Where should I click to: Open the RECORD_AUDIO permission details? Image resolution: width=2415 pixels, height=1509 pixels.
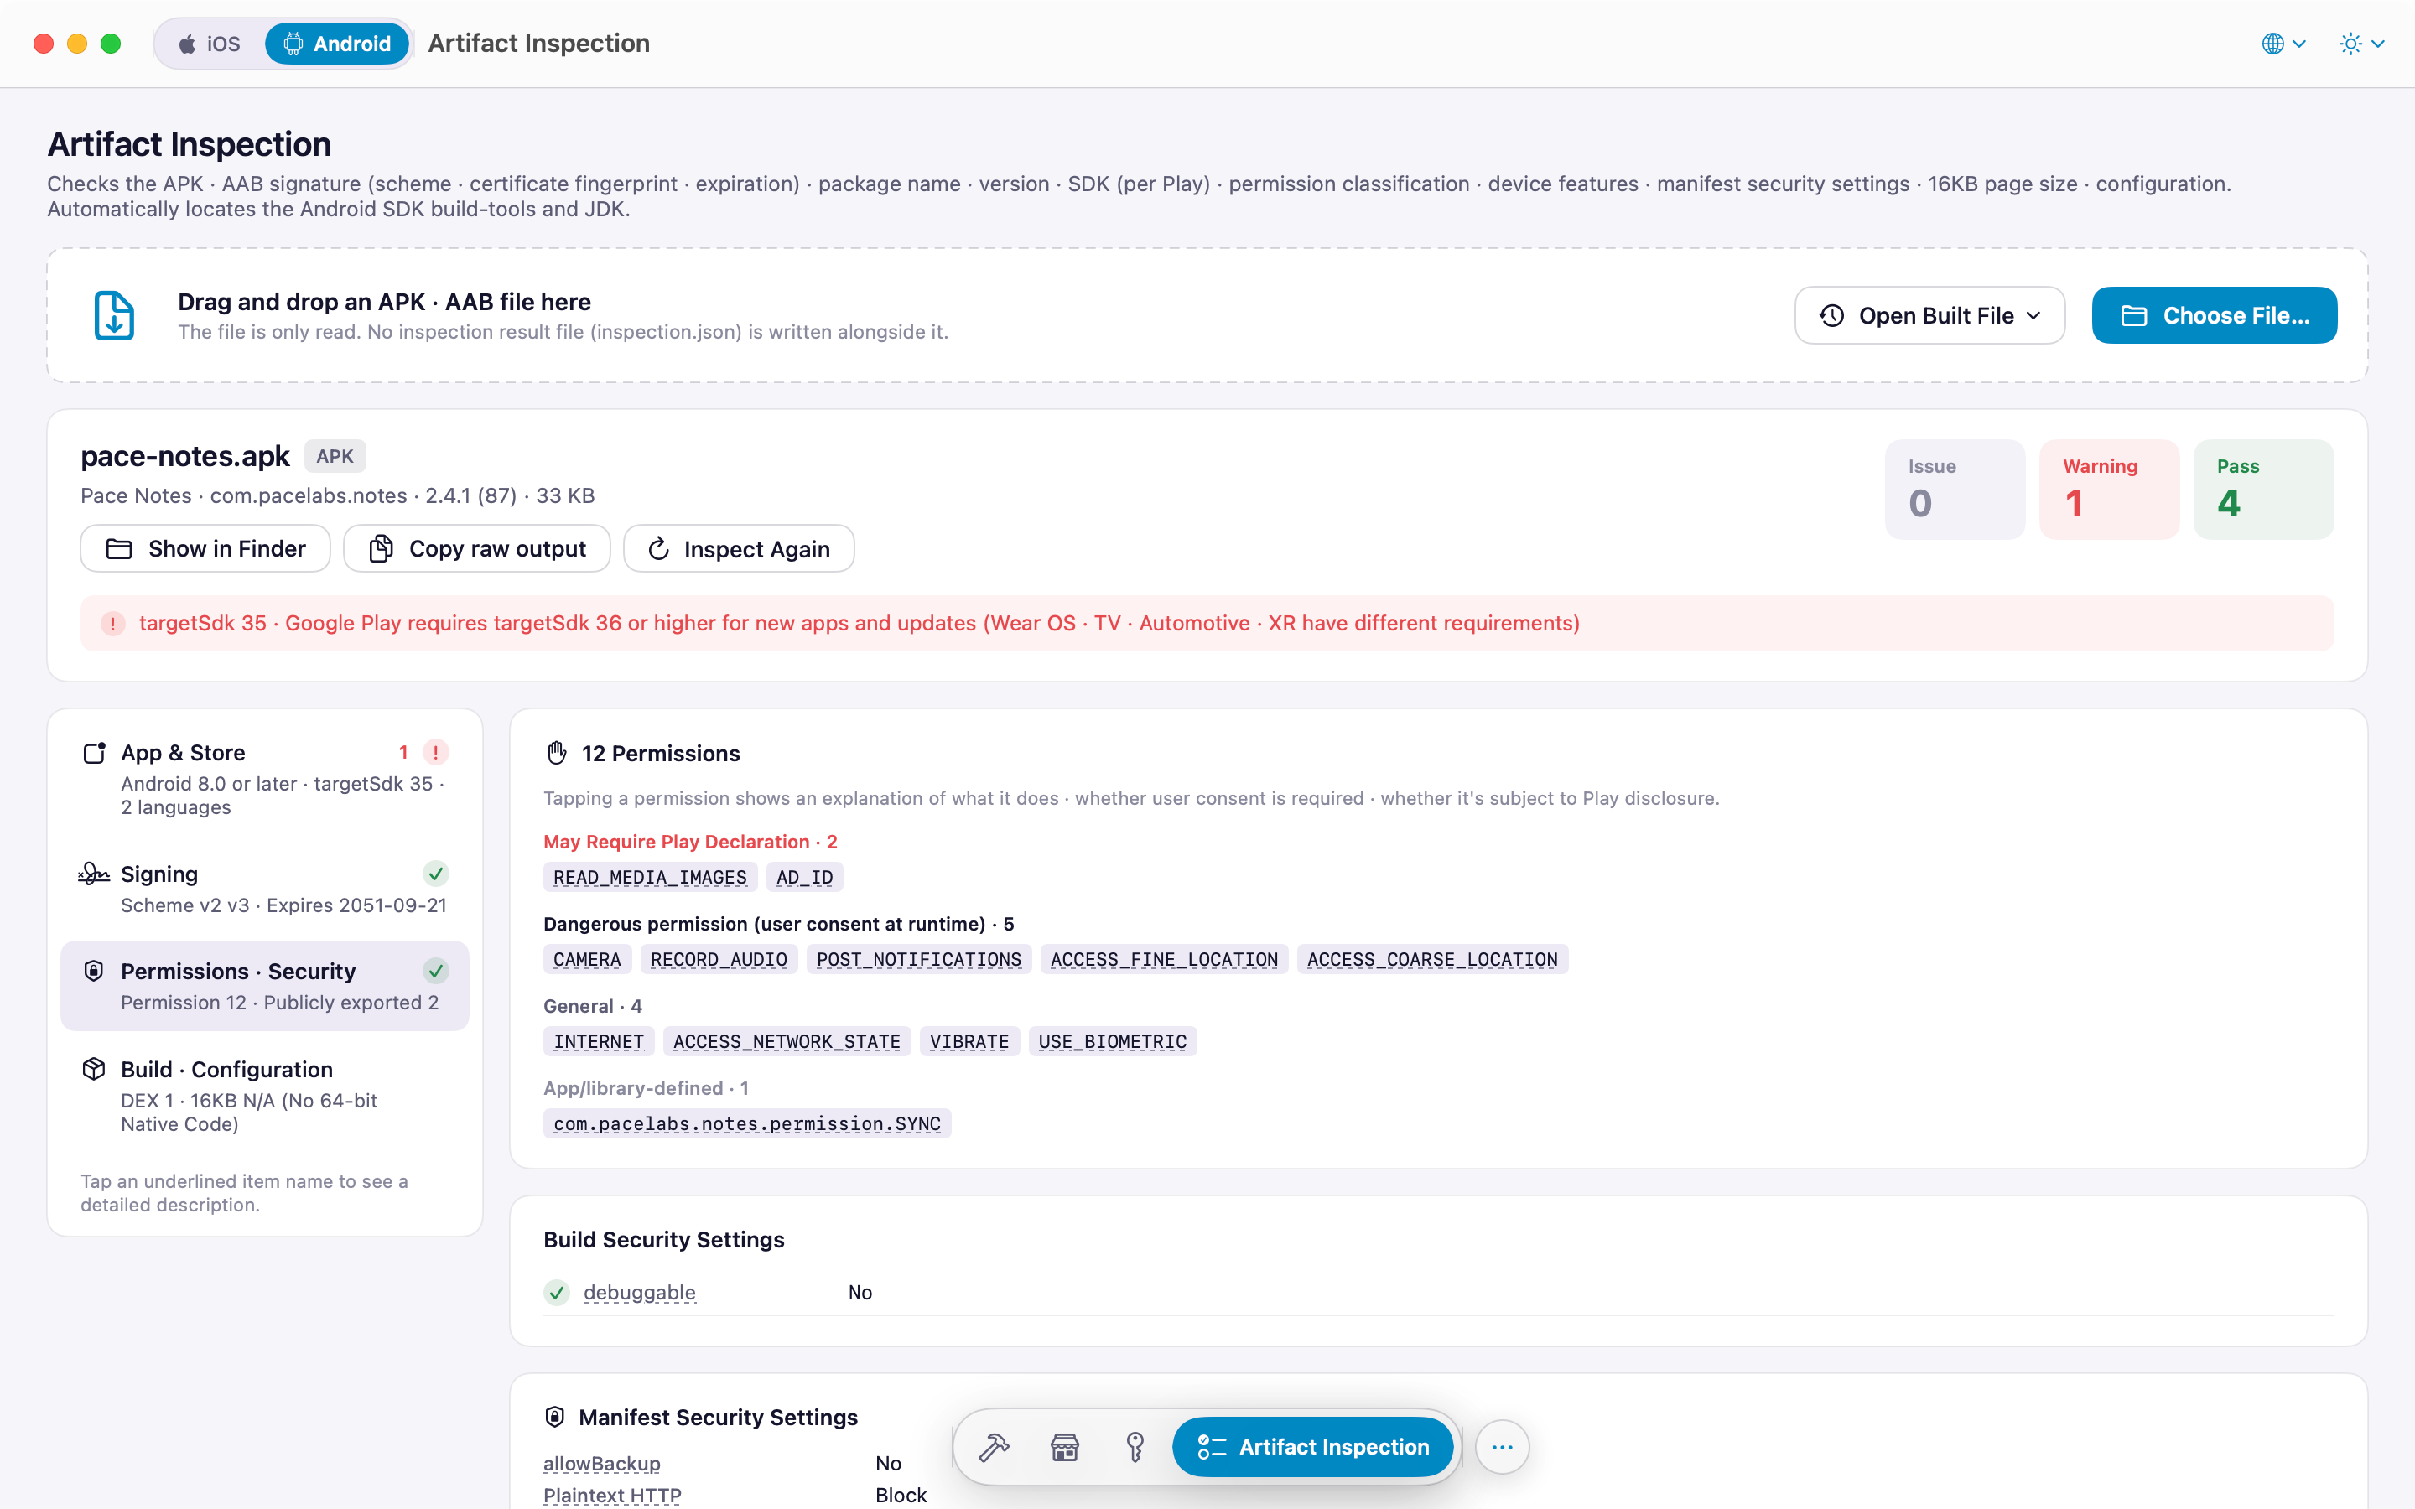[719, 959]
